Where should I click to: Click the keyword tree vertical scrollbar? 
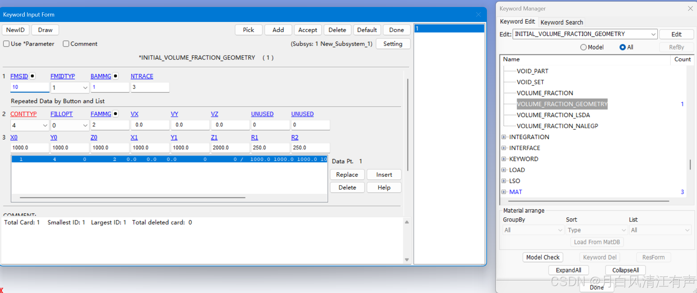tap(690, 164)
